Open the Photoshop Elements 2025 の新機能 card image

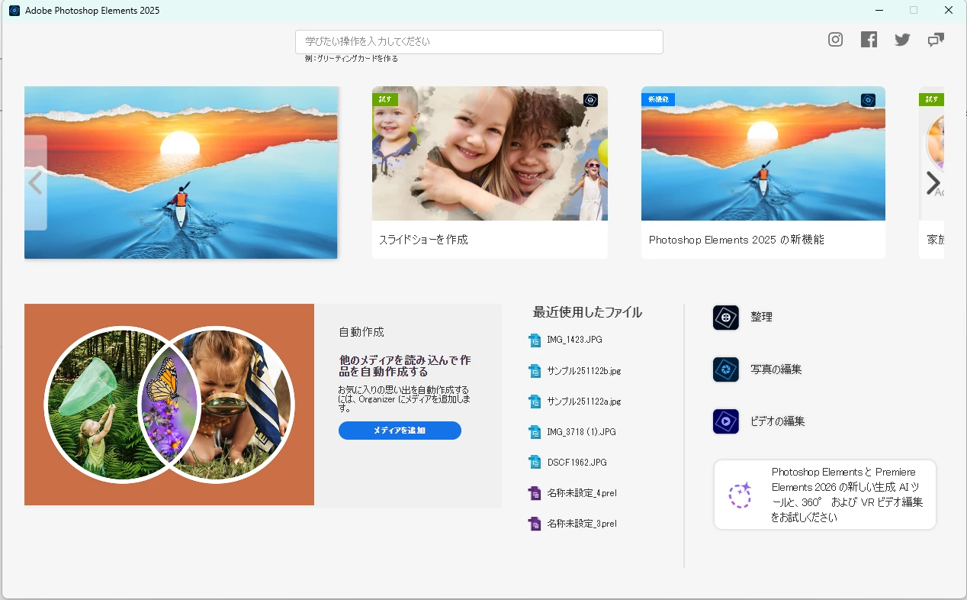tap(763, 153)
